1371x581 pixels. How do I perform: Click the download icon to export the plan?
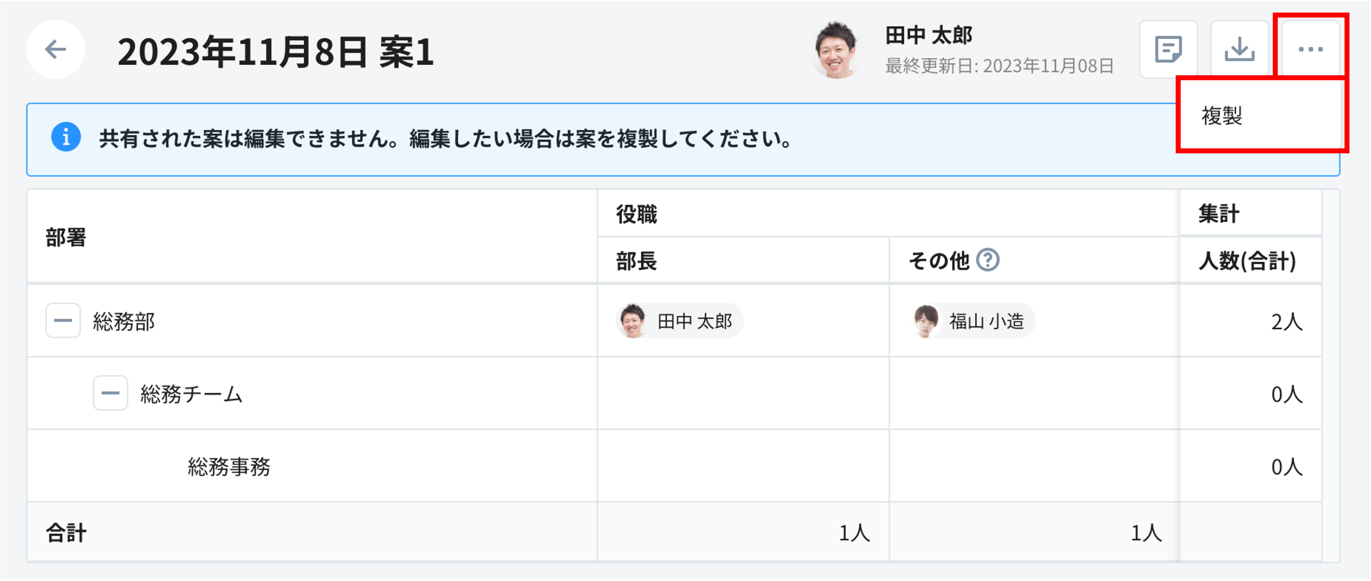(1240, 48)
